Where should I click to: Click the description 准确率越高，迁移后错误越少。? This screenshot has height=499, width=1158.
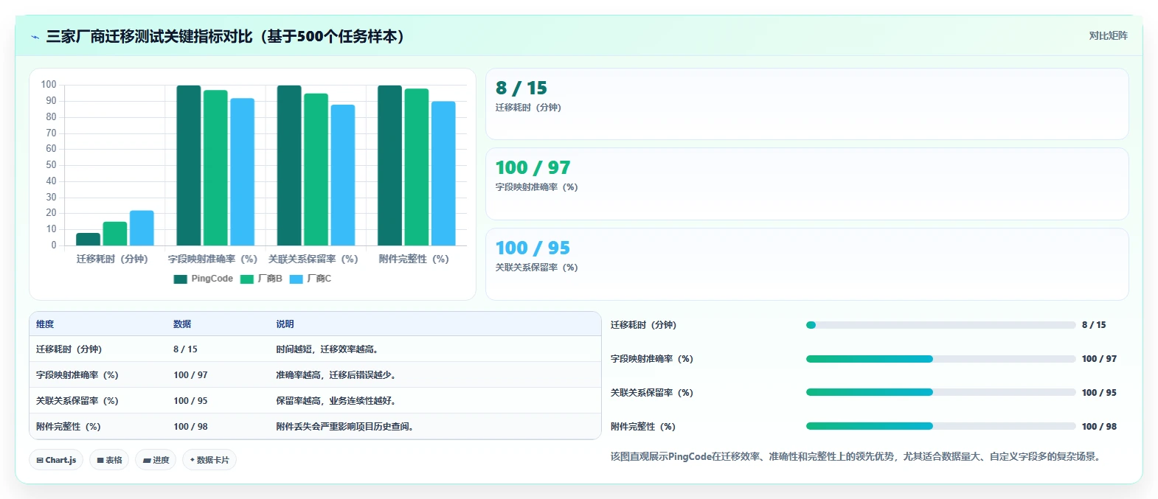pyautogui.click(x=337, y=375)
